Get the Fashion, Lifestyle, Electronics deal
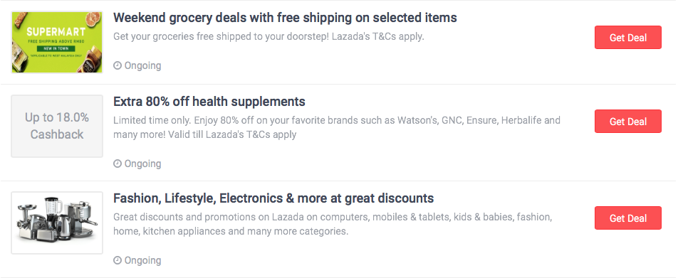The image size is (678, 278). 628,218
